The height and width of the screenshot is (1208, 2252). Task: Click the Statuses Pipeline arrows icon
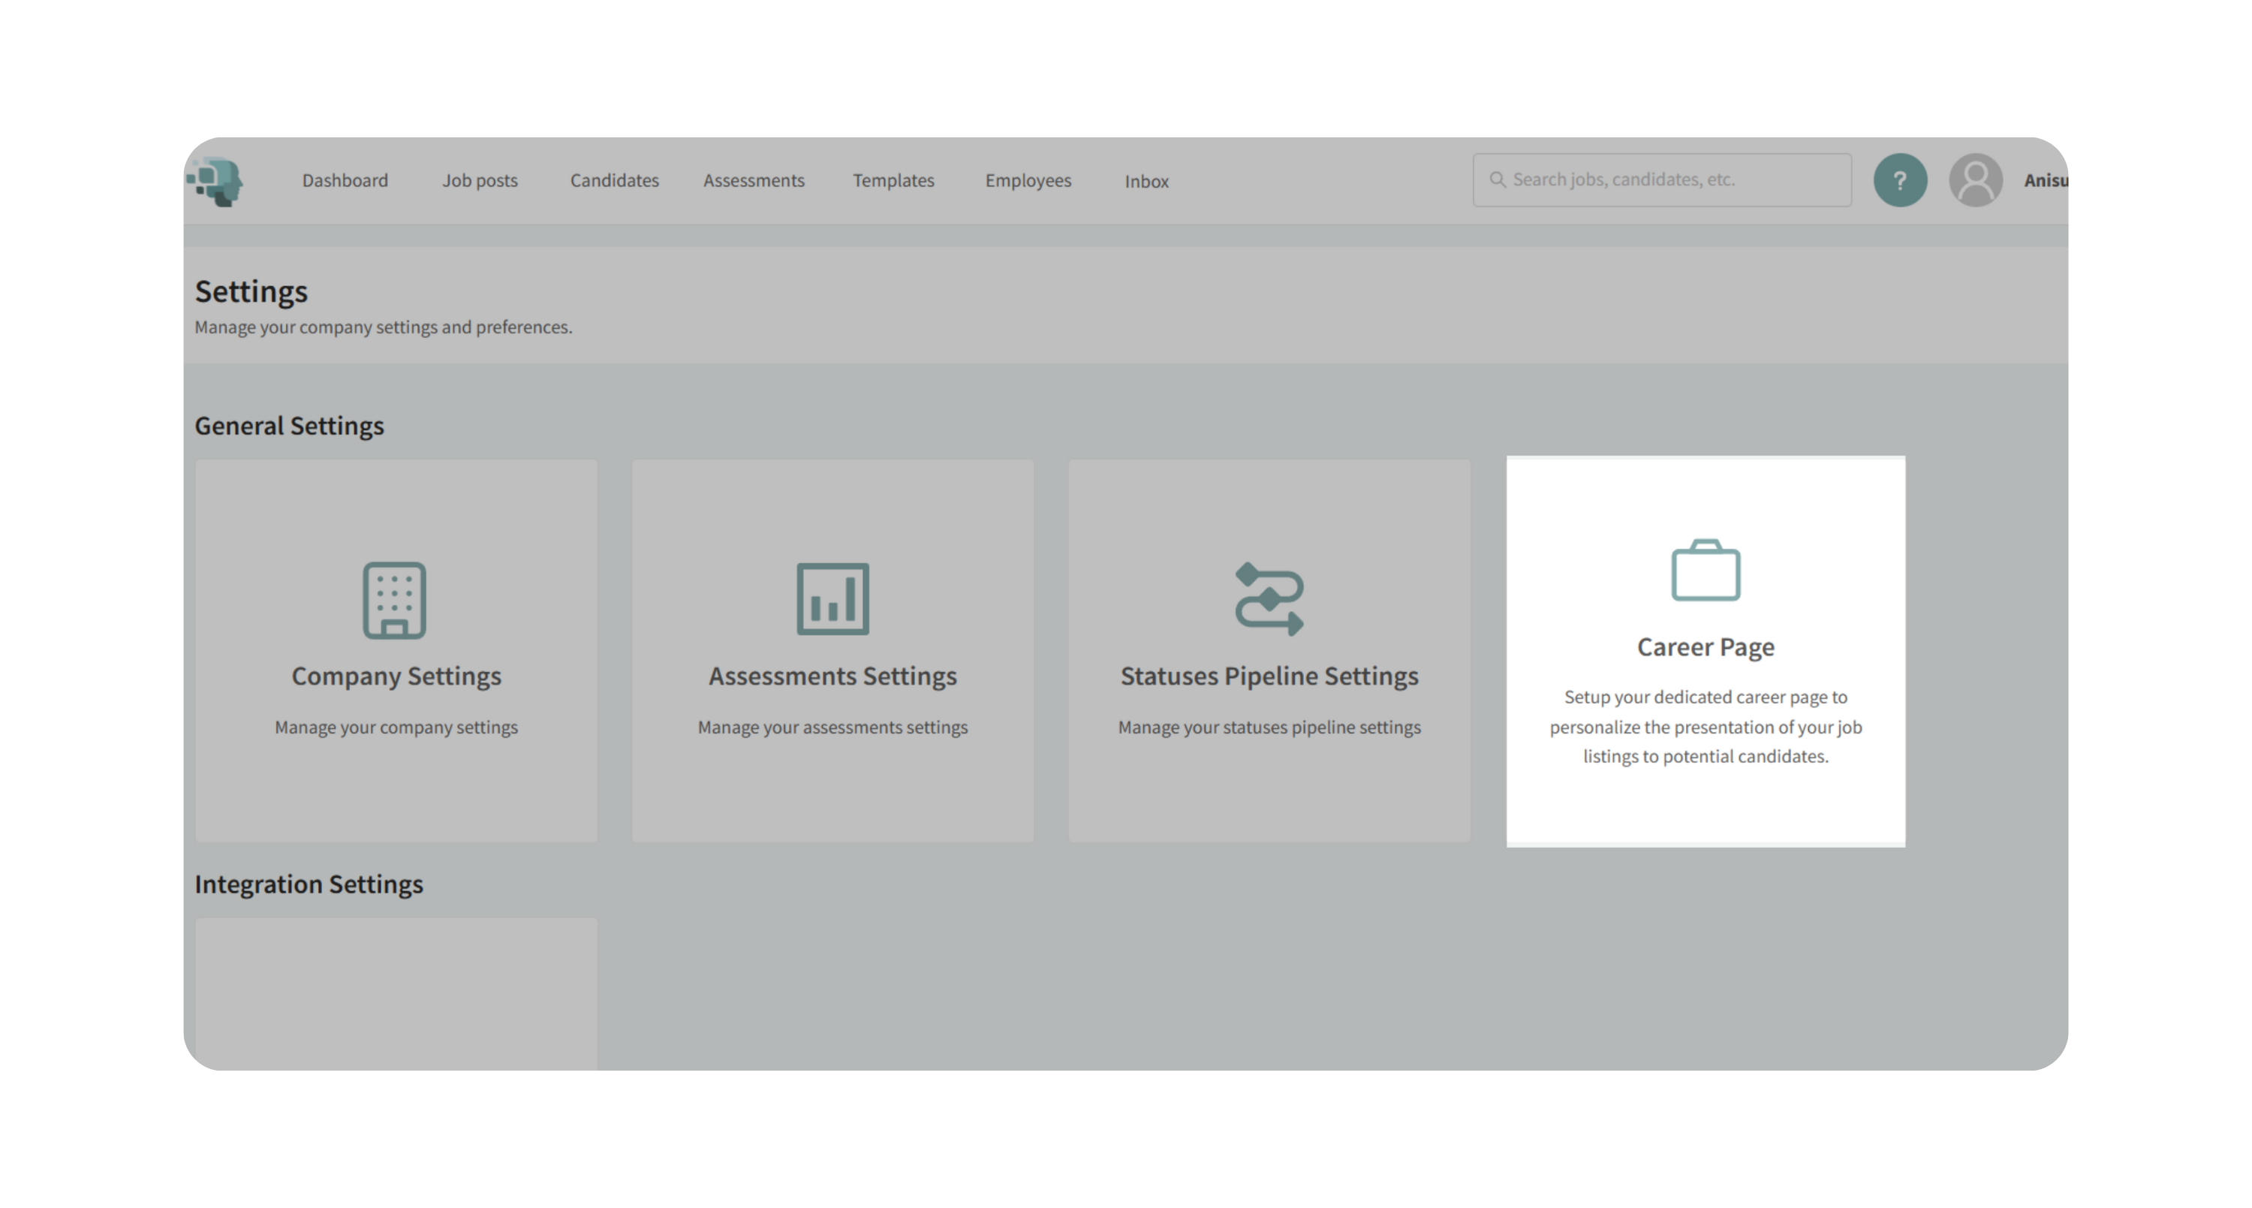(1269, 599)
